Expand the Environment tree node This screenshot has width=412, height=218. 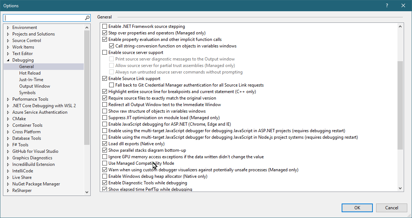click(x=8, y=28)
